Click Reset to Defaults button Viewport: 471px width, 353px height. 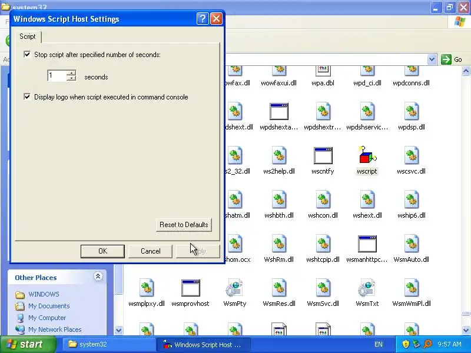click(184, 225)
